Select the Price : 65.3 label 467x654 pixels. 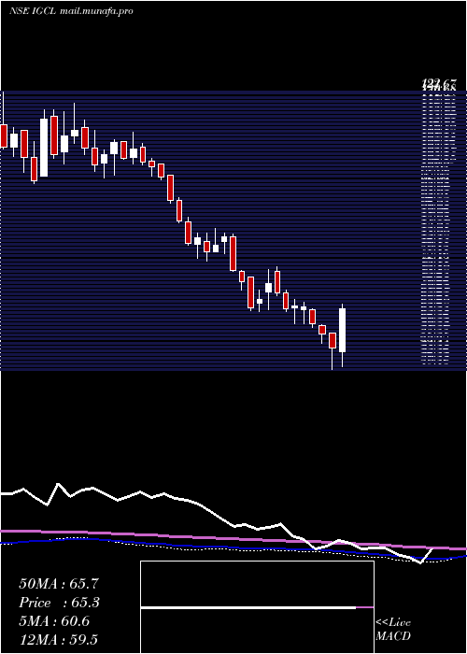(59, 603)
